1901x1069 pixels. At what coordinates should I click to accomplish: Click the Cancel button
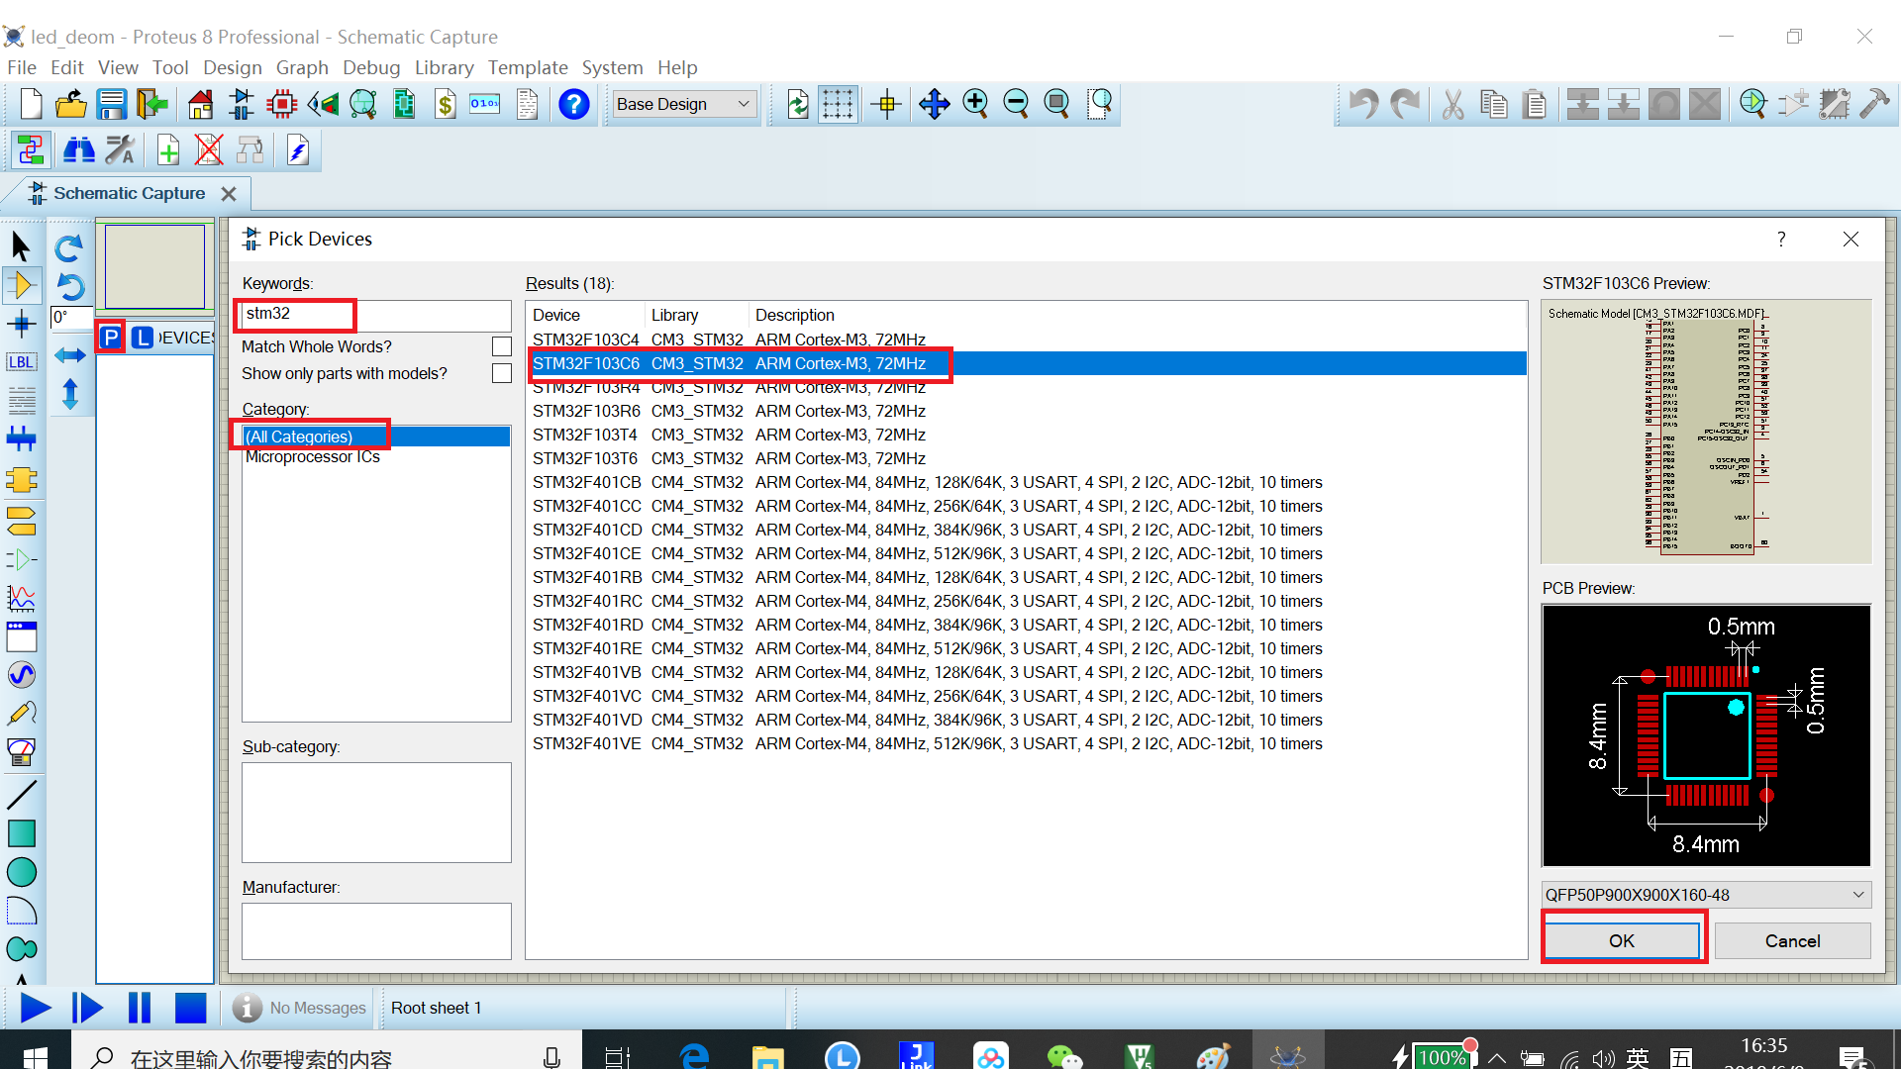1792,940
